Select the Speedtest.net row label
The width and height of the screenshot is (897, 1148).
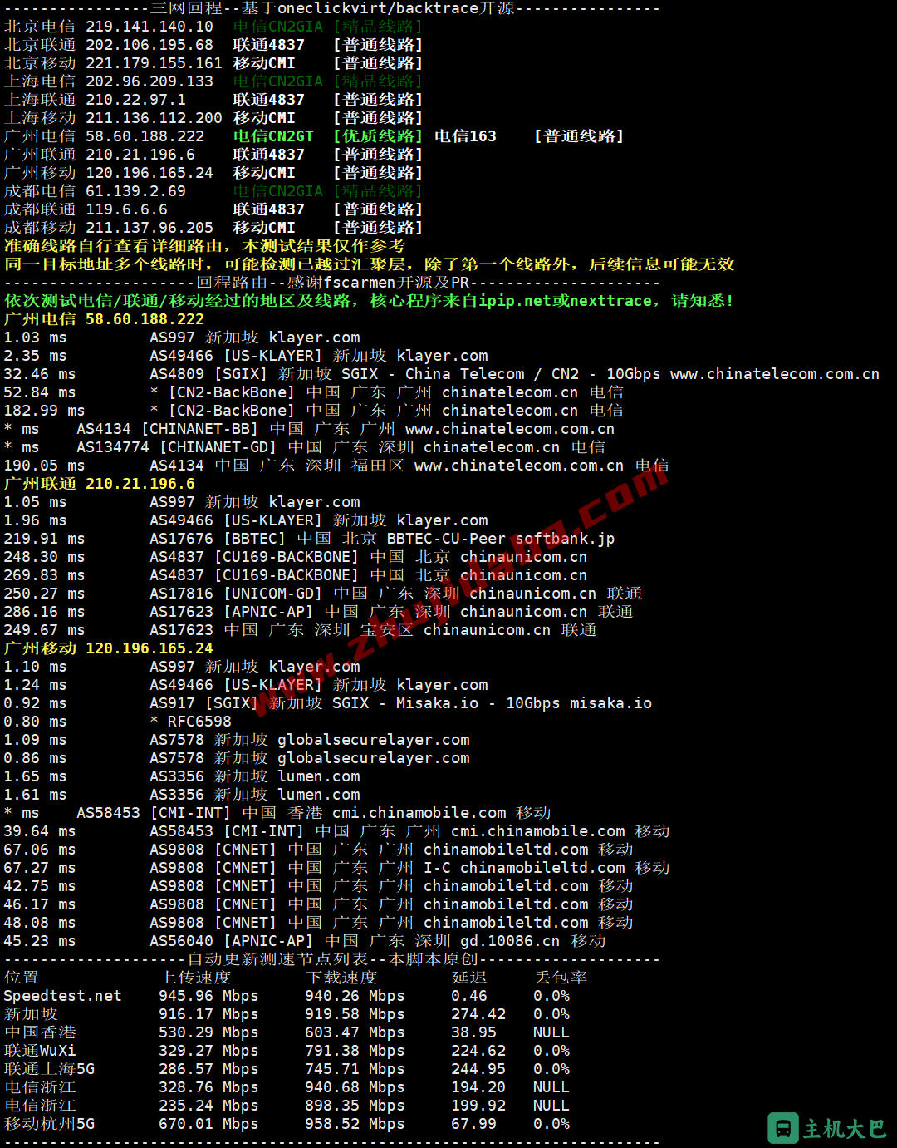pyautogui.click(x=62, y=996)
